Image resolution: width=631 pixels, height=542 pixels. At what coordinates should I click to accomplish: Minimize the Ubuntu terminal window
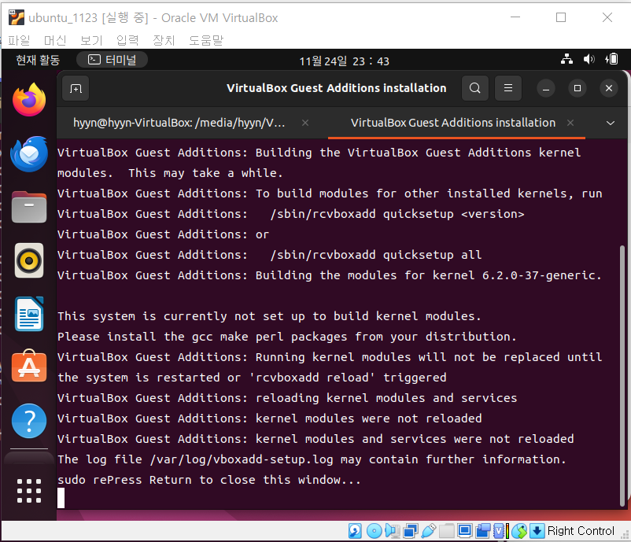tap(546, 88)
